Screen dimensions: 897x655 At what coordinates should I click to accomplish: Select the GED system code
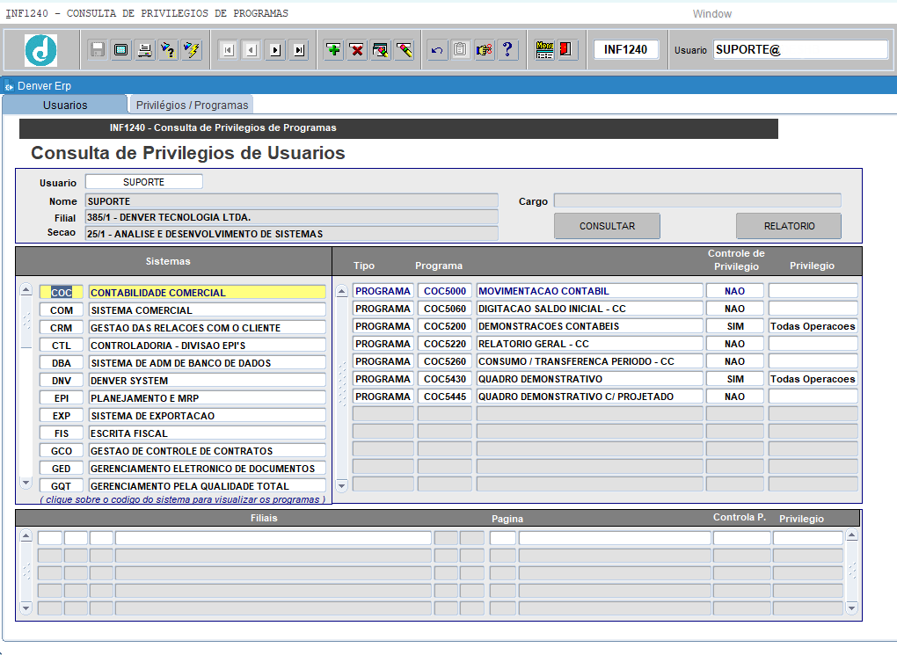(62, 469)
